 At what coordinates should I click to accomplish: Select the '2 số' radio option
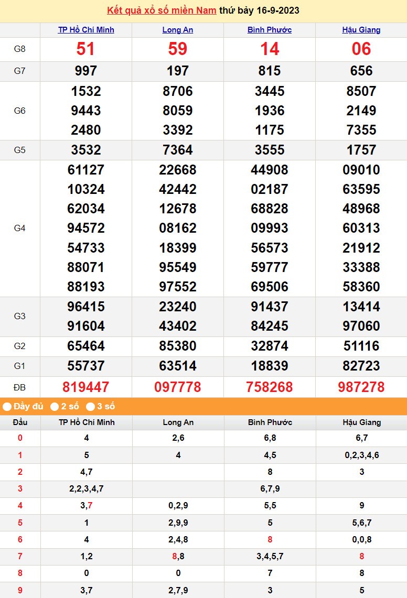point(55,407)
